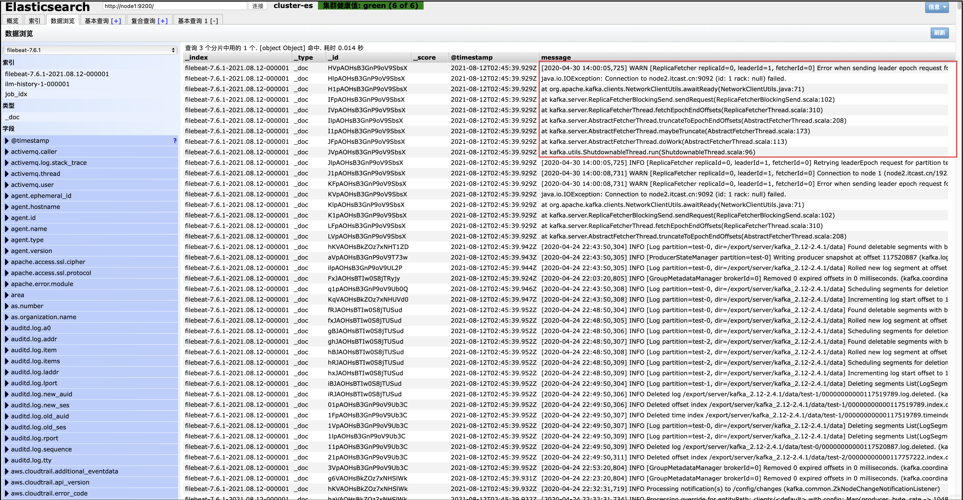Expand the auditd.log.rport field
The image size is (963, 500).
pyautogui.click(x=90, y=438)
